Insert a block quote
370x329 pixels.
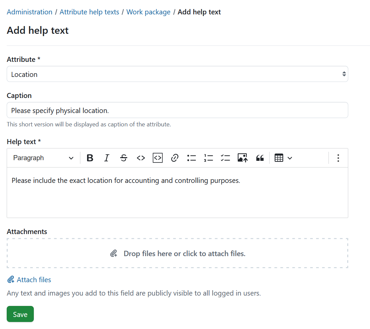pyautogui.click(x=260, y=157)
